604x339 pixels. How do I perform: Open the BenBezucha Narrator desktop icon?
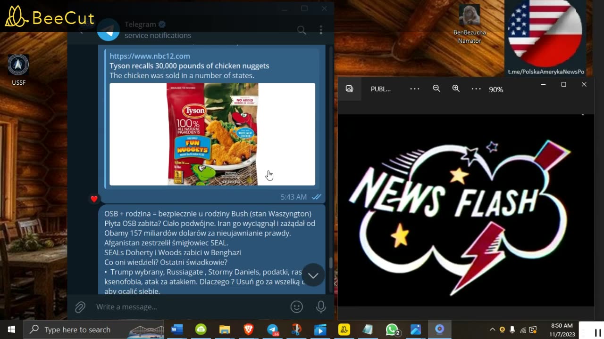(x=470, y=24)
